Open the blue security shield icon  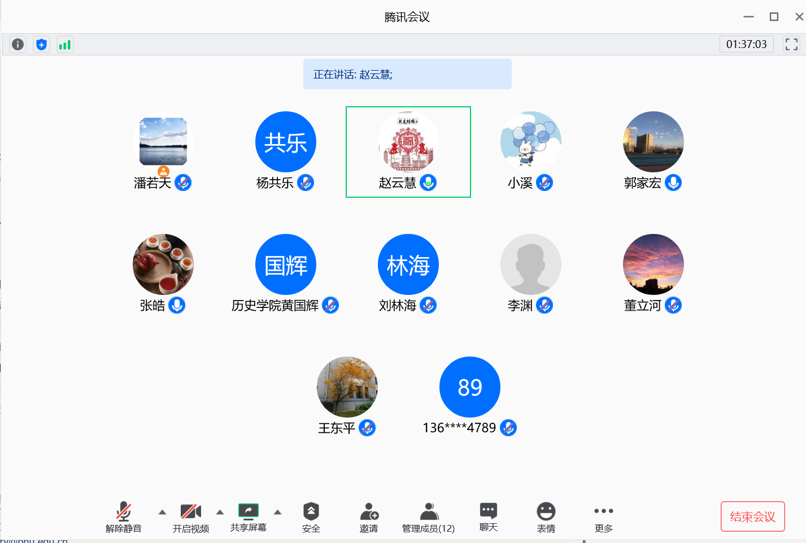[41, 44]
